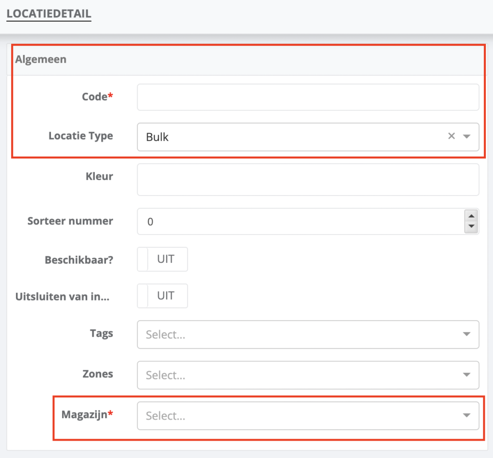Toggle the Uitsluiten van in... switch

[162, 296]
